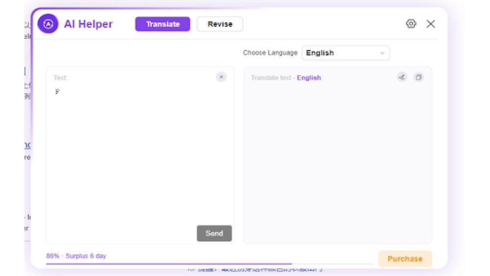Open the Choose Language dropdown
The image size is (490, 276).
345,53
